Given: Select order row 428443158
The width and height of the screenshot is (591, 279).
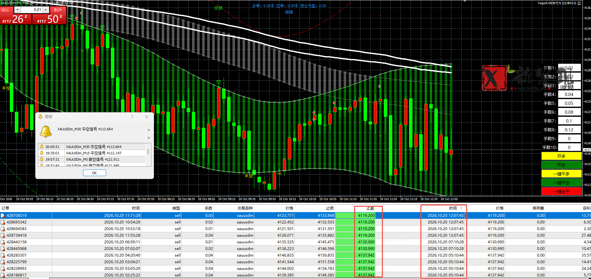Looking at the screenshot, I should tap(295, 242).
